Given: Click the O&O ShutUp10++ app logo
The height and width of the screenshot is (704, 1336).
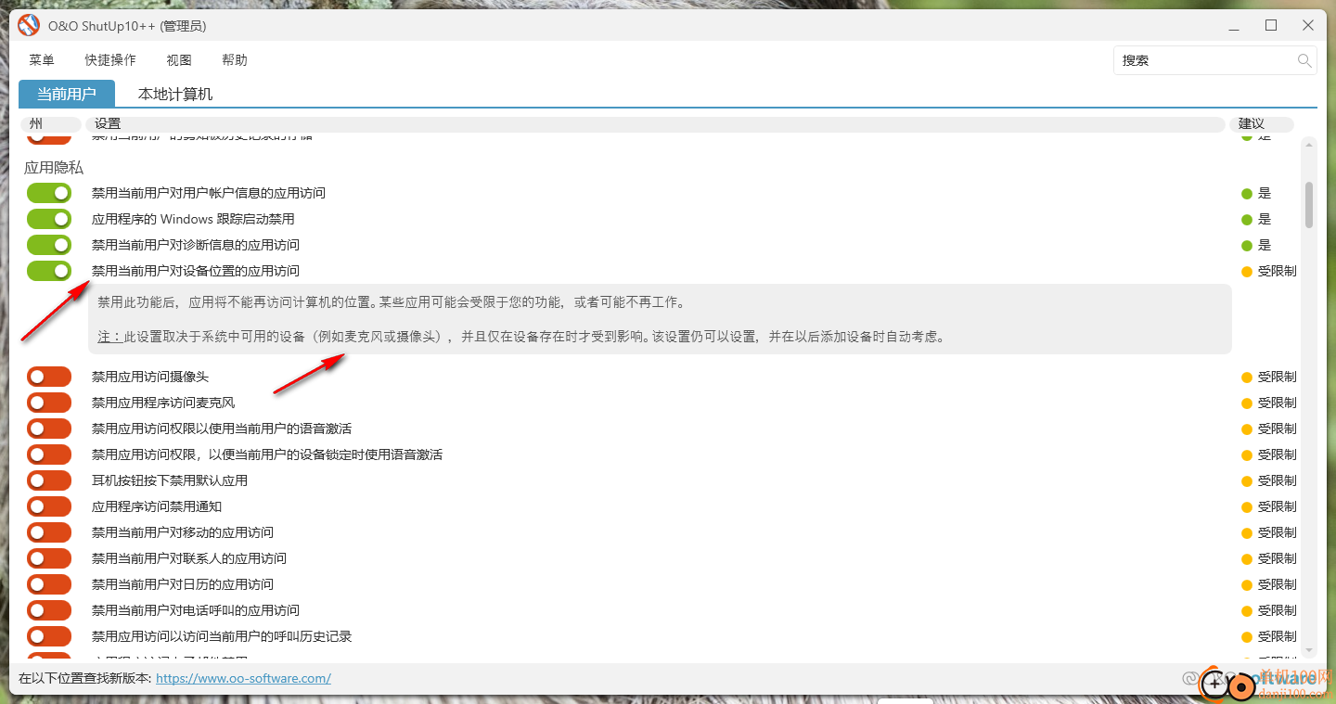Looking at the screenshot, I should coord(29,25).
